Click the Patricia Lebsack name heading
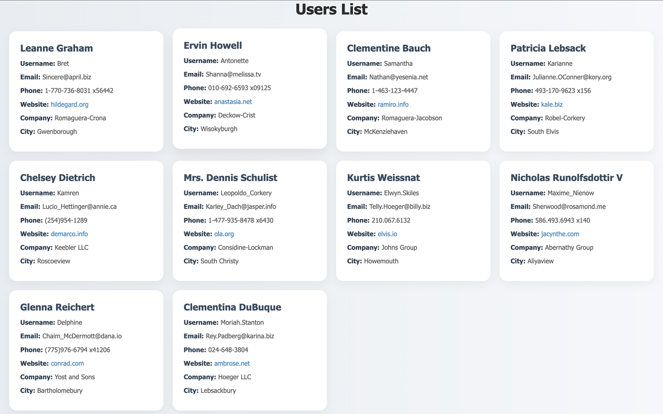Viewport: 663px width, 414px height. pyautogui.click(x=548, y=48)
